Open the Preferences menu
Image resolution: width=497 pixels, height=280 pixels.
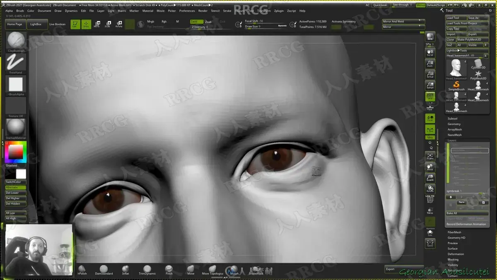[x=187, y=11]
